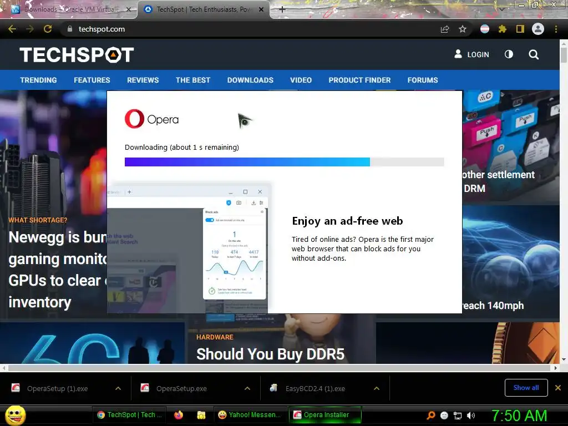
Task: Click the Opera download progress bar
Action: [285, 162]
